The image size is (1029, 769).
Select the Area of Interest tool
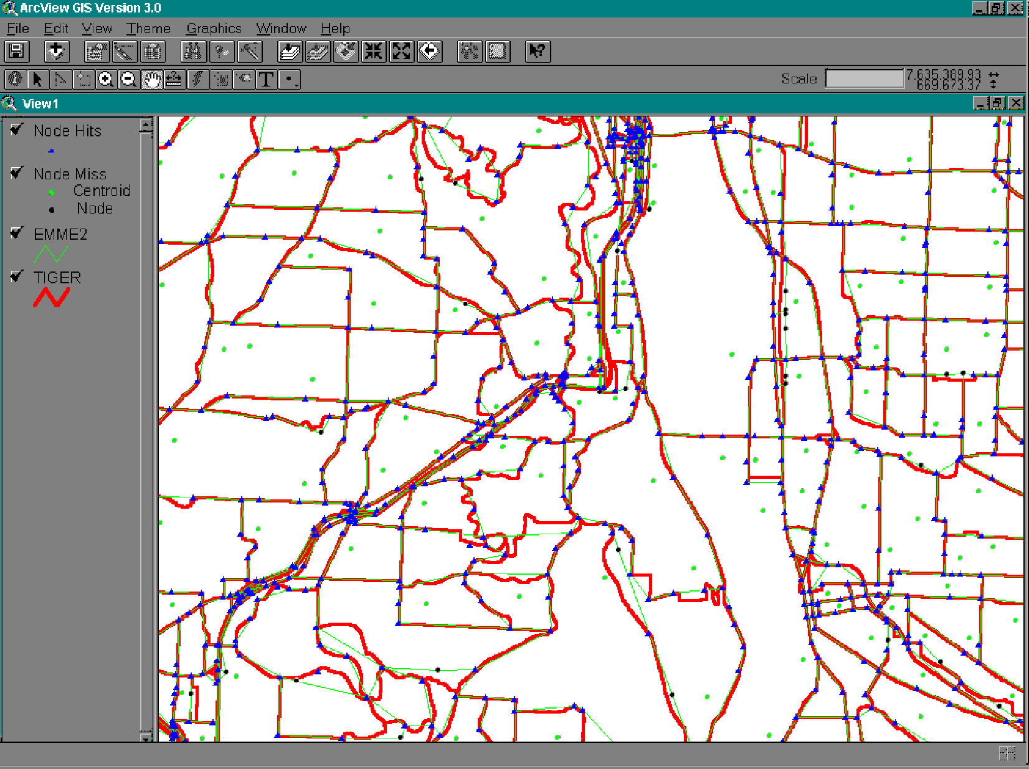click(220, 79)
